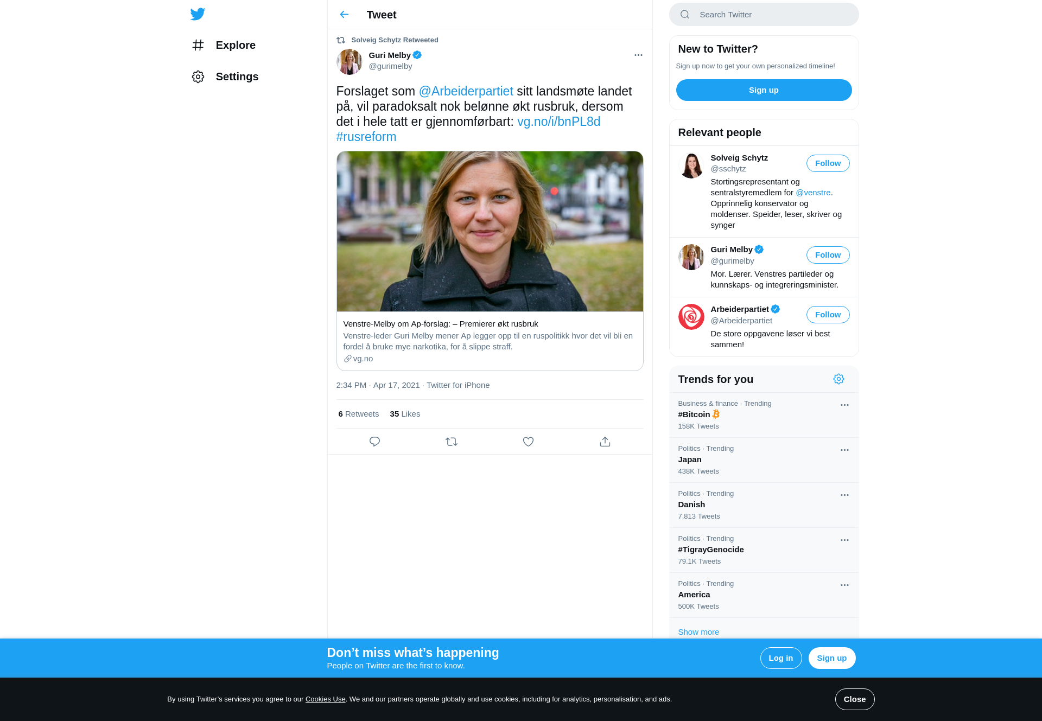This screenshot has height=721, width=1042.
Task: Open more options for #TigrayGenocide trend
Action: [844, 540]
